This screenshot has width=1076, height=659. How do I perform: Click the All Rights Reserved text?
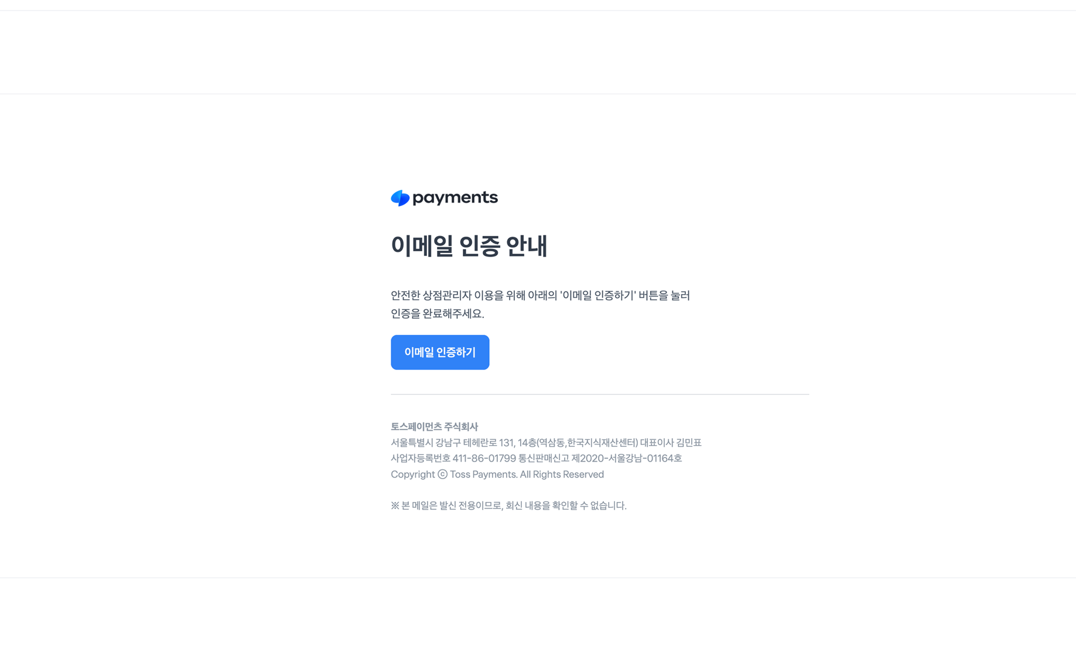[562, 474]
